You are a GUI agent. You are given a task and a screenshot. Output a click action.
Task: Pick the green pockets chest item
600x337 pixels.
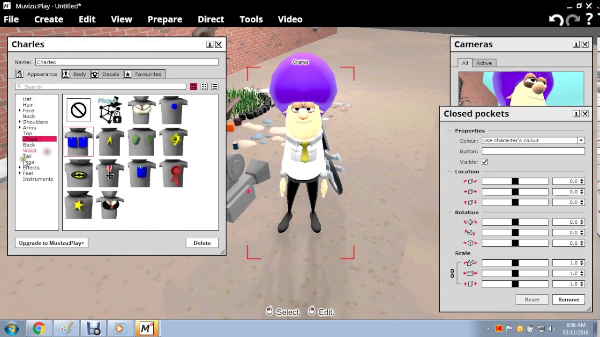click(142, 142)
